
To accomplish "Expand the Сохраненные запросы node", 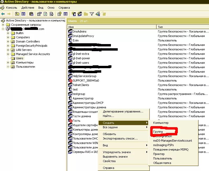I will click(3, 25).
